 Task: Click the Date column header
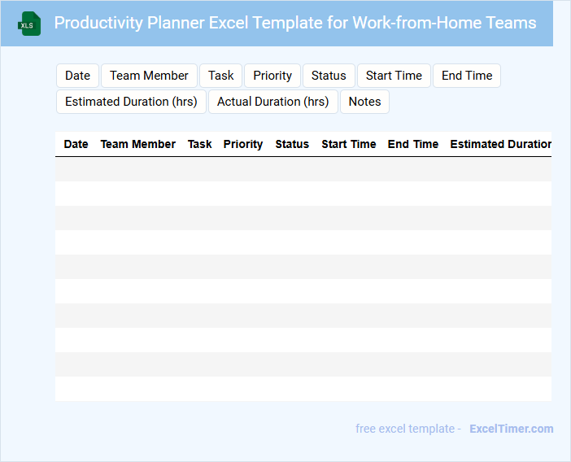click(76, 144)
